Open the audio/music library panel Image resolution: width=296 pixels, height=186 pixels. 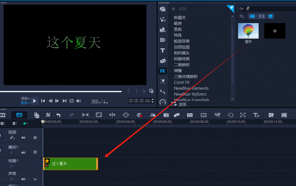162,19
